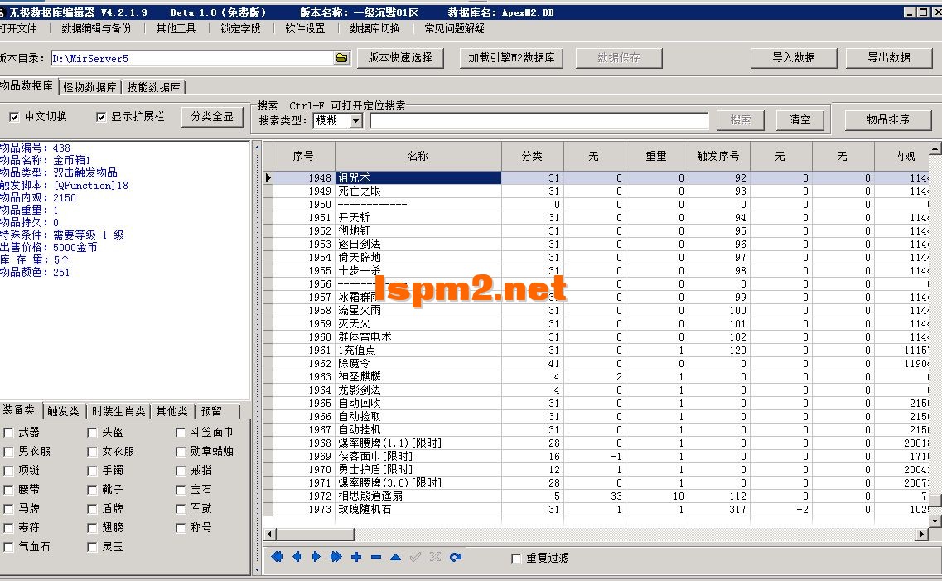Open 其他工具 menu

pos(176,28)
